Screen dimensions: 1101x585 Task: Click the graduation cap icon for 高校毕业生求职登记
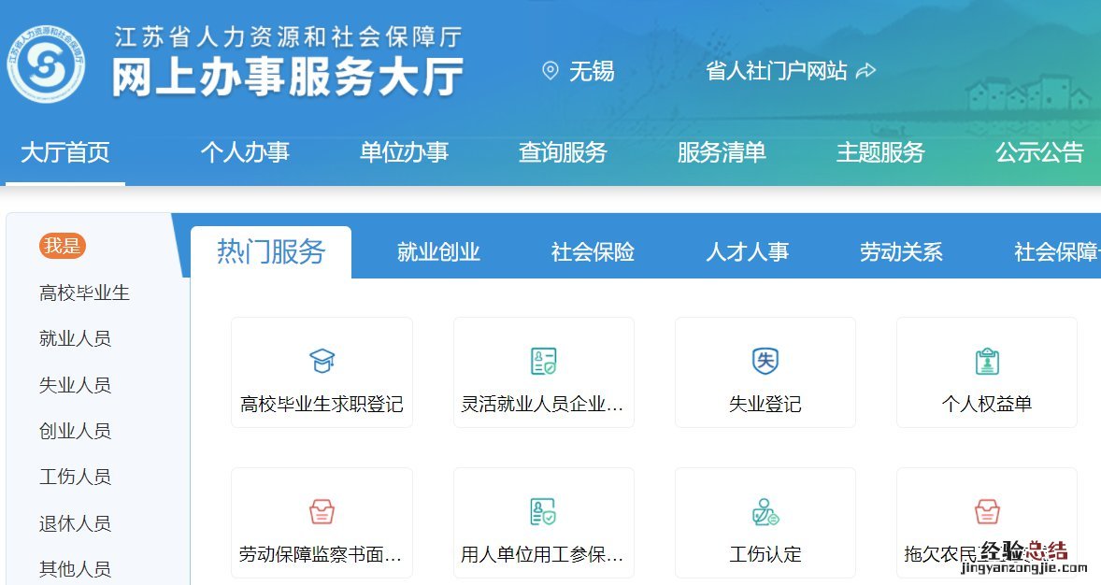pos(322,361)
